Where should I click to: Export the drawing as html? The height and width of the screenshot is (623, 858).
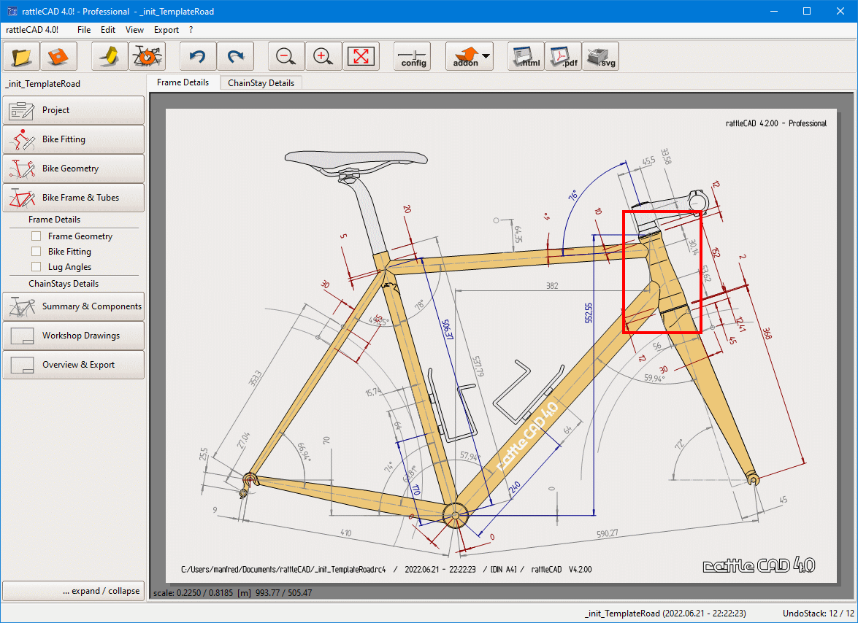click(x=526, y=56)
